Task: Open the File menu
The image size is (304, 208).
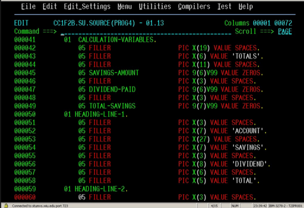Action: (28, 7)
